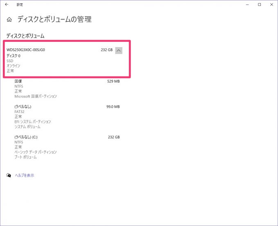Select the EFI システム パーティション text
Image resolution: width=278 pixels, height=226 pixels.
coord(33,122)
